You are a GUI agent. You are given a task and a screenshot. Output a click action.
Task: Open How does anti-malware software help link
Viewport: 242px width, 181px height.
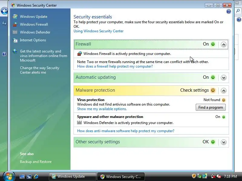point(126,131)
